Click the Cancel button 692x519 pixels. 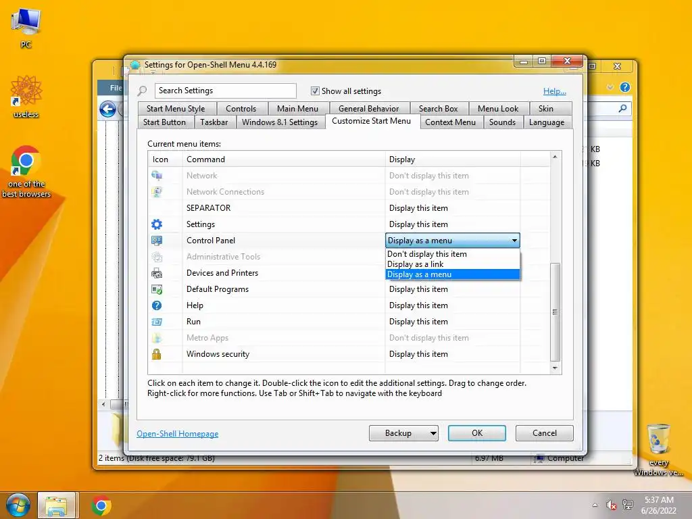tap(545, 433)
